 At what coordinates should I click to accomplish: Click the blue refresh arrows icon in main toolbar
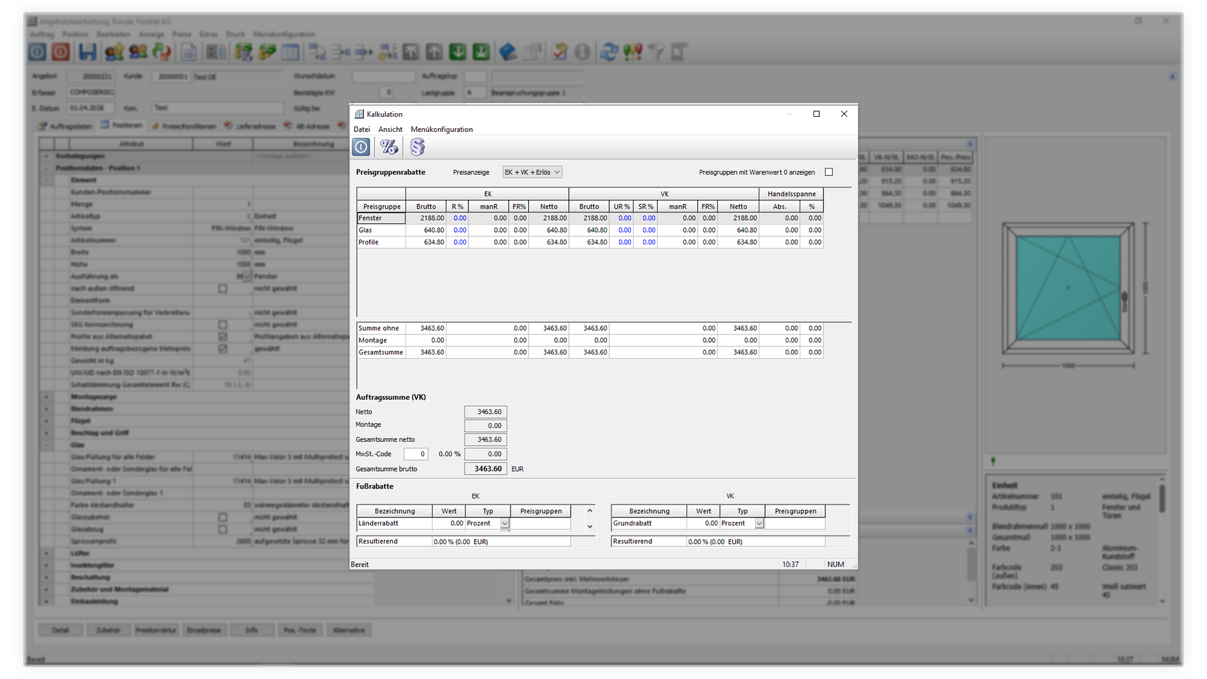tap(609, 52)
